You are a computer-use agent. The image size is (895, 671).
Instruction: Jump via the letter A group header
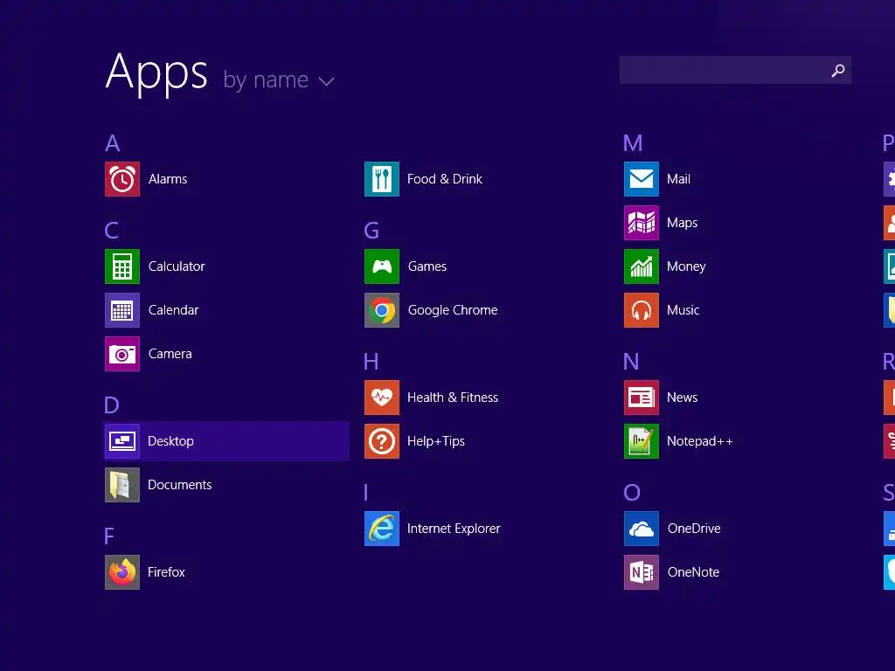(x=113, y=143)
